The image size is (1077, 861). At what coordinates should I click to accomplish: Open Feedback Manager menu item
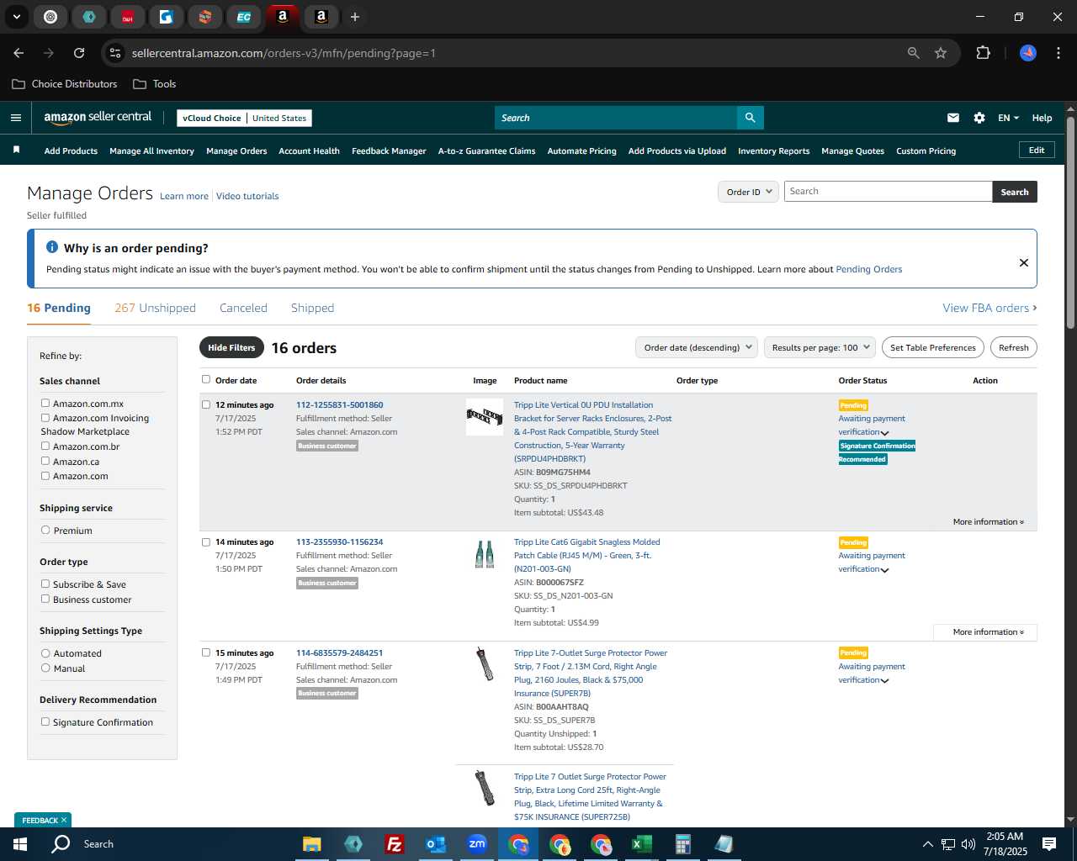click(x=389, y=151)
